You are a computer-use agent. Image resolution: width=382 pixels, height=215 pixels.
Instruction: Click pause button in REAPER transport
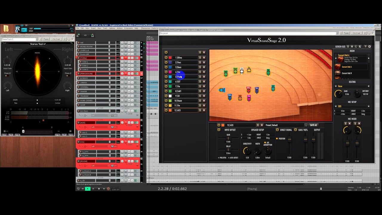tap(93, 189)
